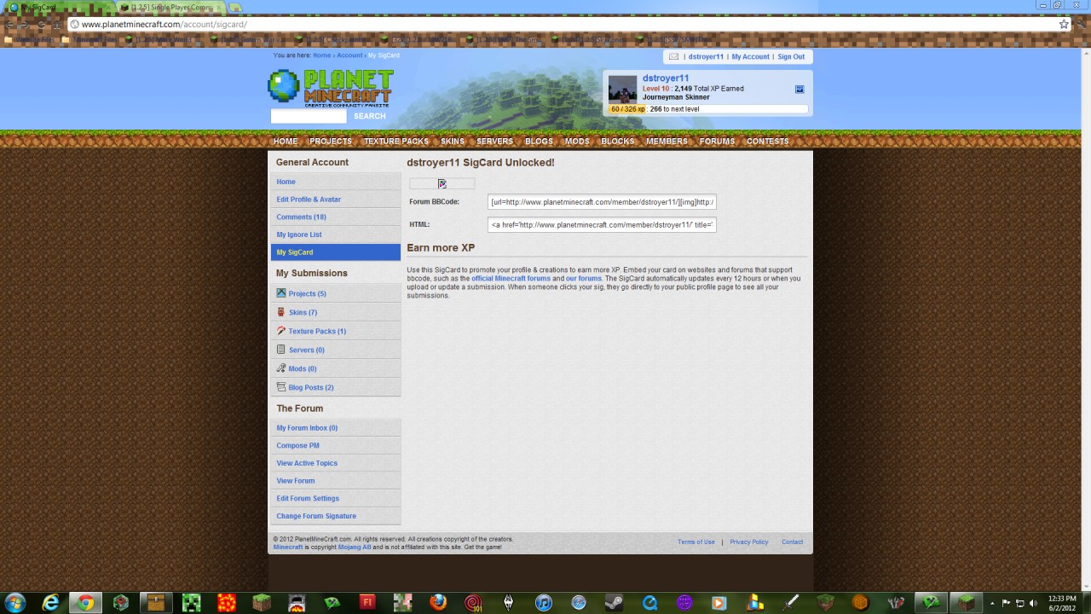Click the HTML embed code field

click(602, 225)
